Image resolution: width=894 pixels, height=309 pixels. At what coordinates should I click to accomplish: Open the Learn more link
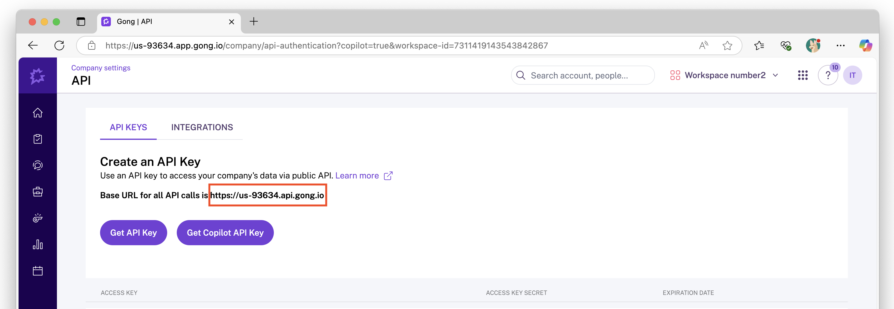pyautogui.click(x=357, y=175)
